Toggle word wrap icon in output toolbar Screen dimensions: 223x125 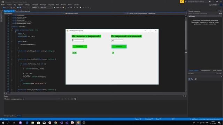[x=75, y=99]
